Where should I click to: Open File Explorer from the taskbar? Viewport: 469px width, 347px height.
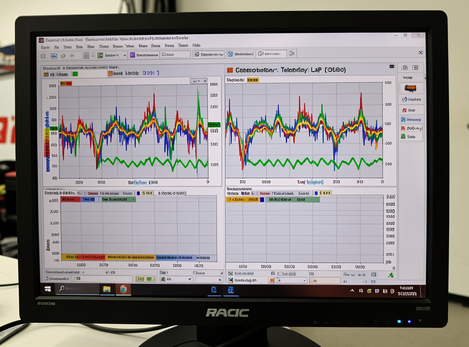[x=107, y=289]
